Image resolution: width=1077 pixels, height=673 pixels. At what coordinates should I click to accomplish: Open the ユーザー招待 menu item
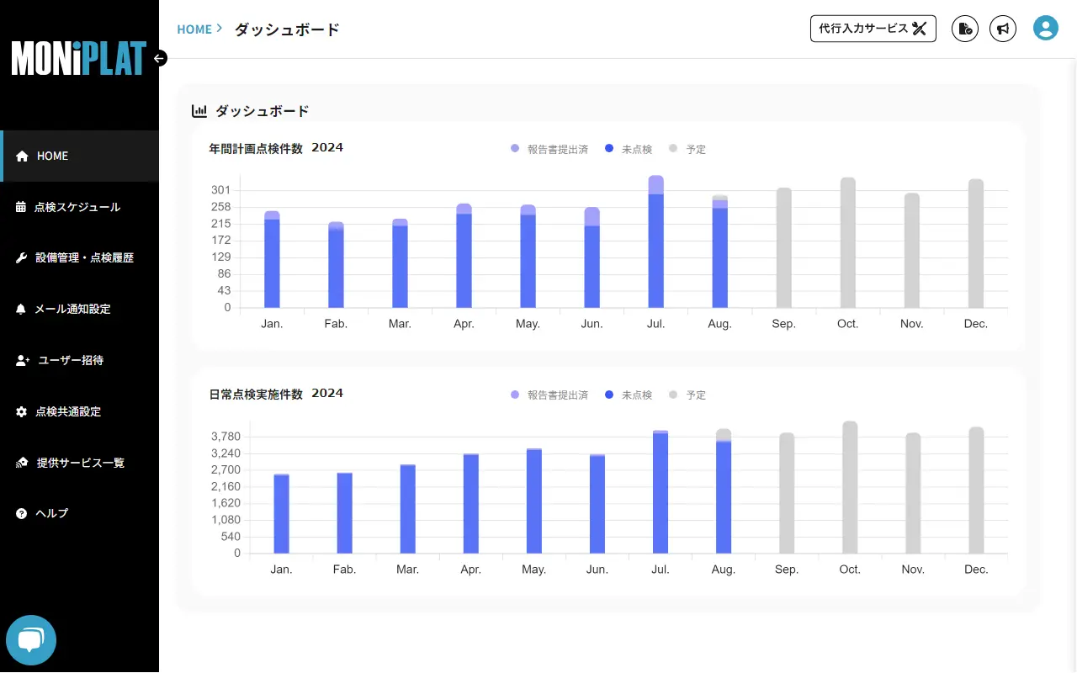[71, 360]
